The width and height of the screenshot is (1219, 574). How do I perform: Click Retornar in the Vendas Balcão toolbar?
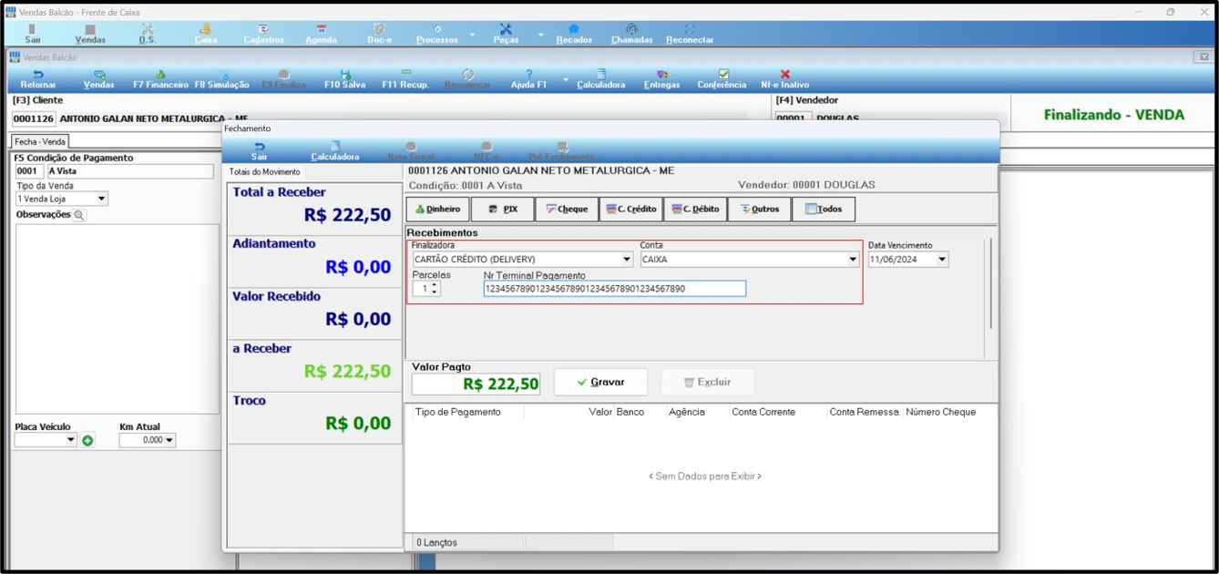click(x=38, y=79)
